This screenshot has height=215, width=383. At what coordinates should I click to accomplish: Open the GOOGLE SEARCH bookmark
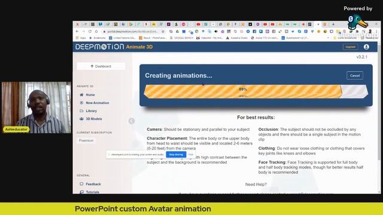pos(181,38)
